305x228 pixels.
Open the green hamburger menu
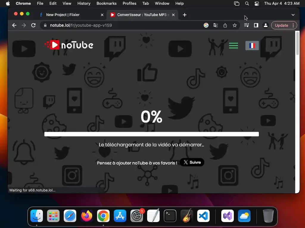tap(234, 45)
